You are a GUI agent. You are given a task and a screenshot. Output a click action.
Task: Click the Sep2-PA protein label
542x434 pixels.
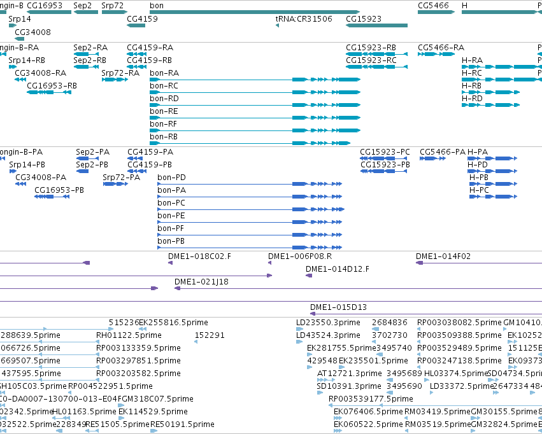click(92, 152)
